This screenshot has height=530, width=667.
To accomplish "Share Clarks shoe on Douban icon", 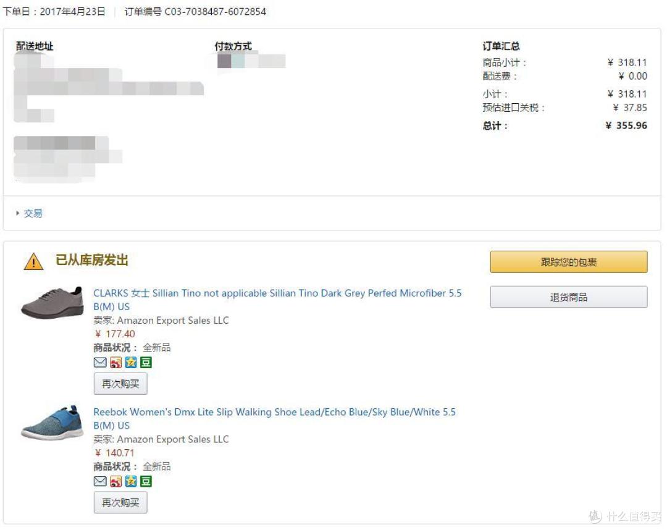I will pos(146,363).
